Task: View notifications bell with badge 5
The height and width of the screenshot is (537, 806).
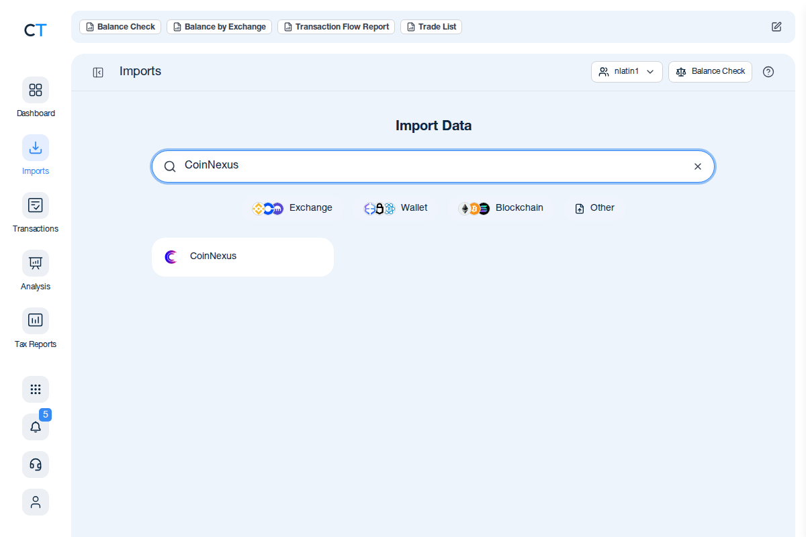Action: pyautogui.click(x=36, y=427)
